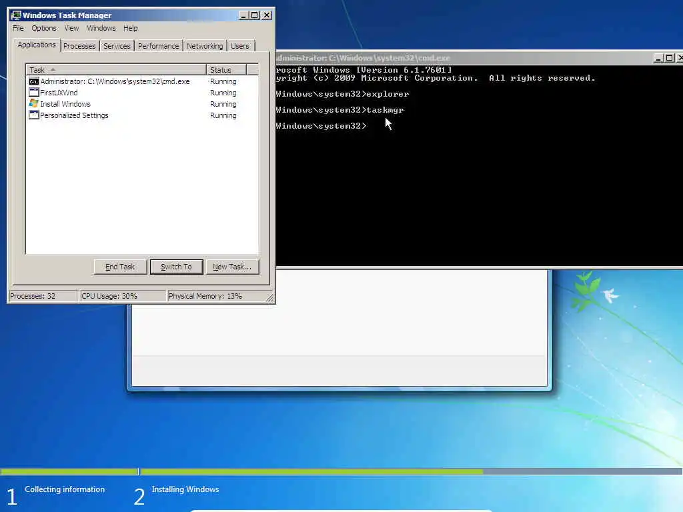
Task: Click the CPU Usage: 30% status entry
Action: [123, 296]
